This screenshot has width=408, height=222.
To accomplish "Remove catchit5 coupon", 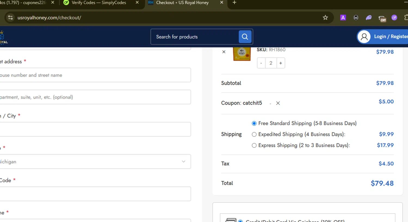I will tap(278, 103).
